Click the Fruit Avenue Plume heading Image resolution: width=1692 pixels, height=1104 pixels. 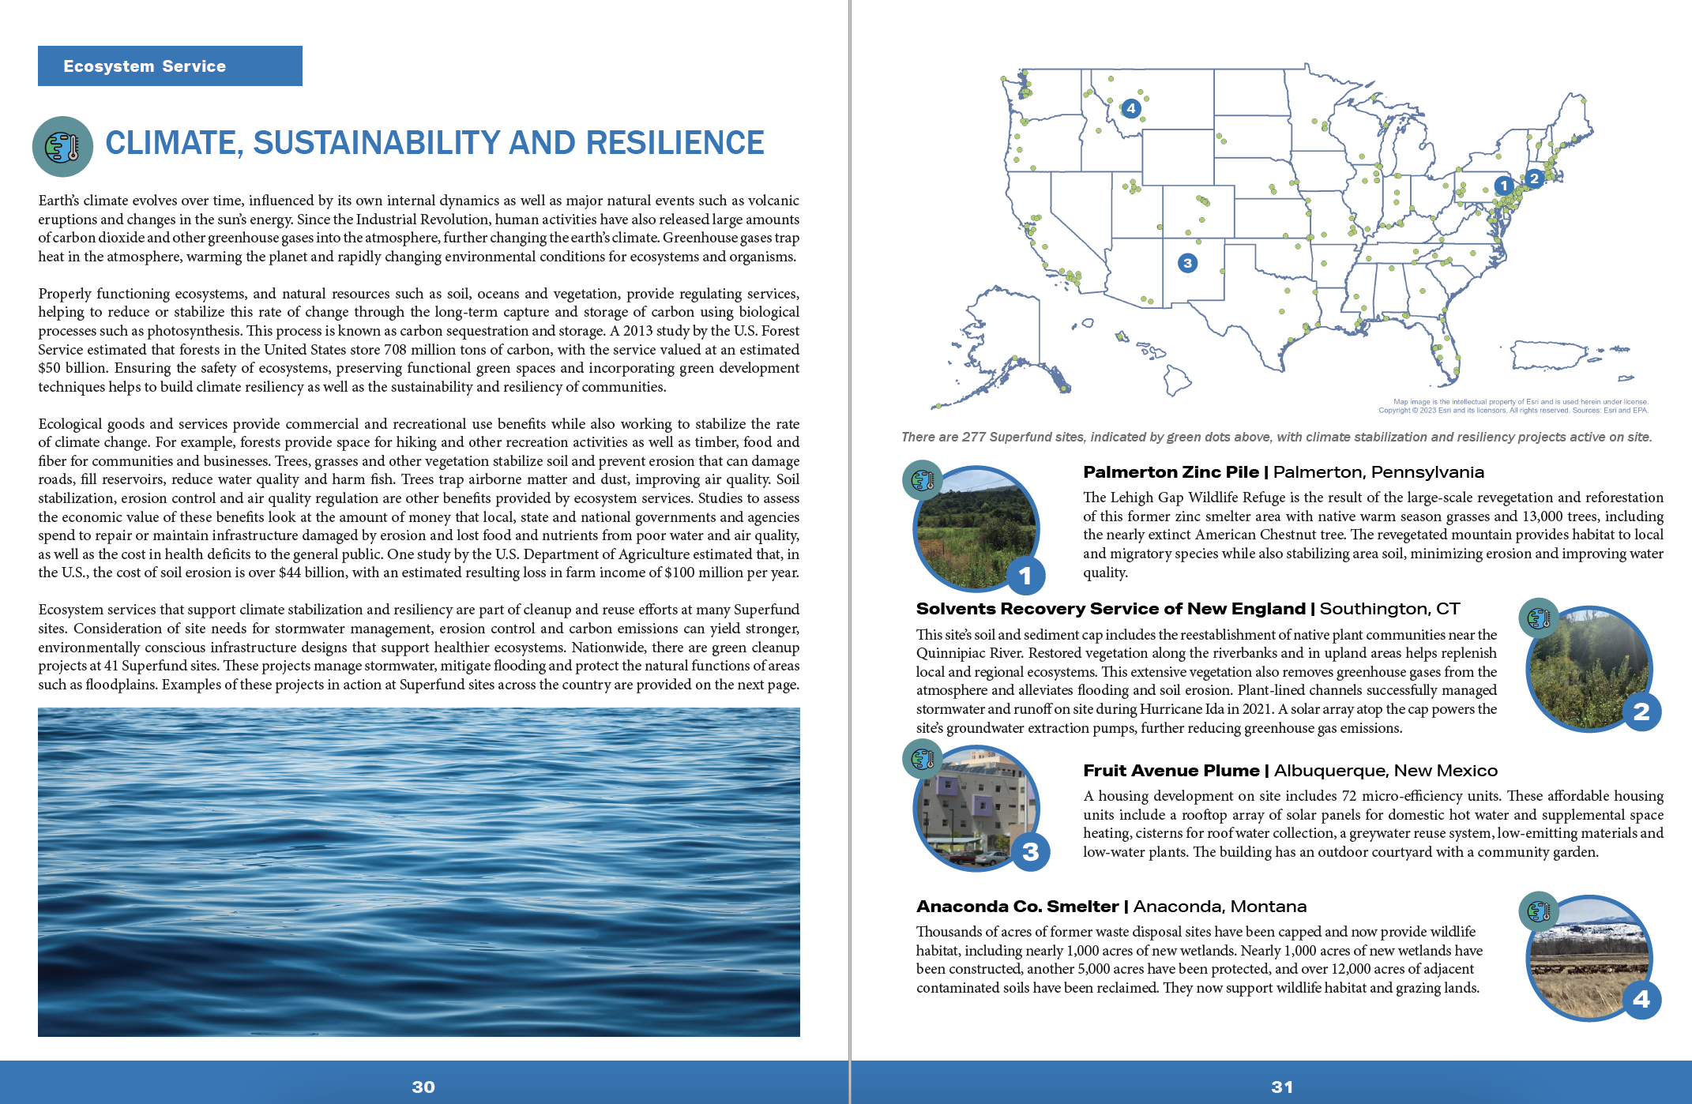point(1171,771)
